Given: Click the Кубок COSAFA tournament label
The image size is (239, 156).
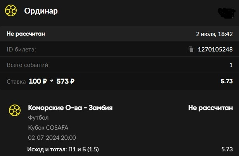Looking at the screenshot, I should pos(48,128).
